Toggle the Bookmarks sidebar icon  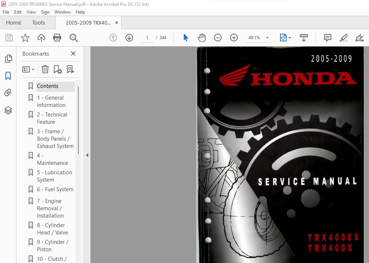click(8, 76)
